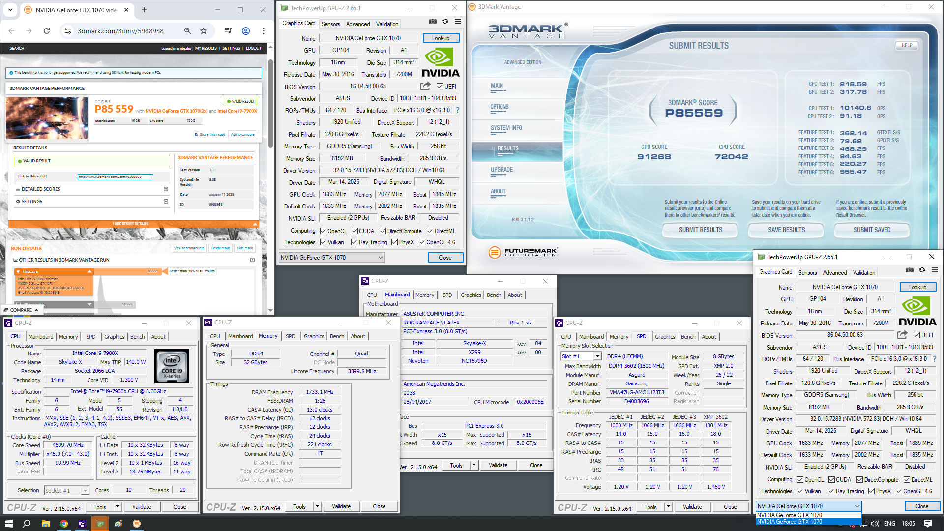
Task: Toggle DirectCompute checkbox in GPU-Z beside browser
Action: click(383, 231)
